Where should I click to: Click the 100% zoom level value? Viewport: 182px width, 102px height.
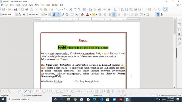pyautogui.click(x=179, y=95)
